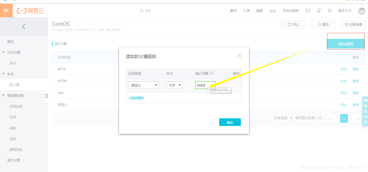Click the search magnifier in the search bar
Image resolution: width=368 pixels, height=172 pixels.
pos(142,11)
